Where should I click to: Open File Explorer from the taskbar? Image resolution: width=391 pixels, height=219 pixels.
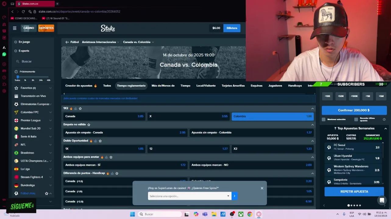[x=214, y=214]
